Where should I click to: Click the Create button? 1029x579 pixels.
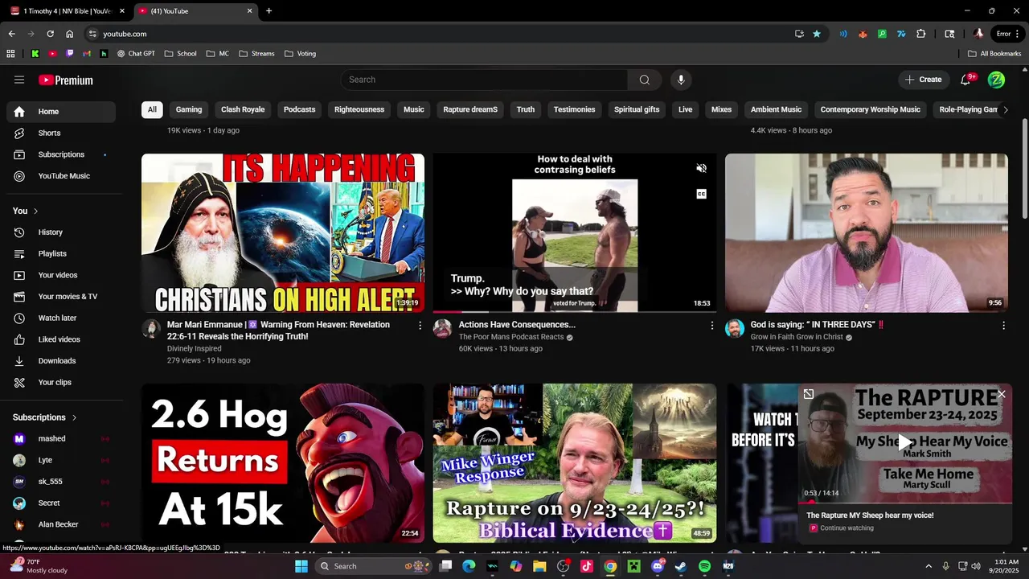point(923,80)
